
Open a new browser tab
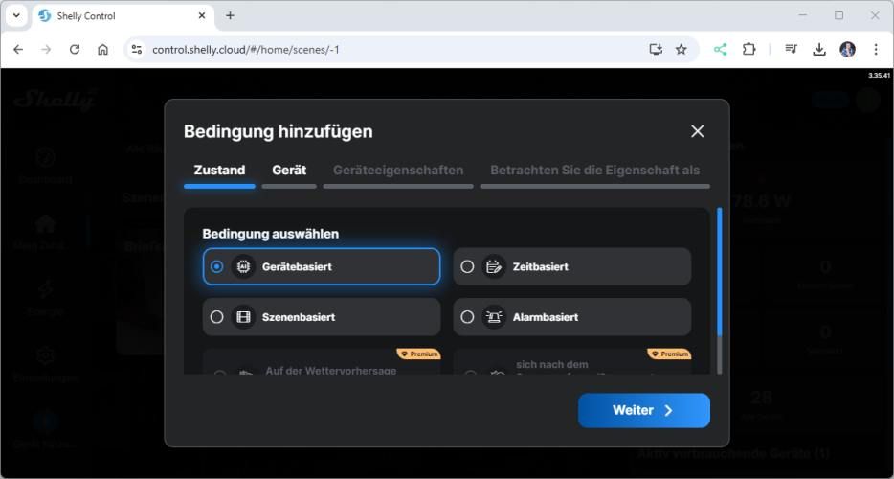(230, 15)
